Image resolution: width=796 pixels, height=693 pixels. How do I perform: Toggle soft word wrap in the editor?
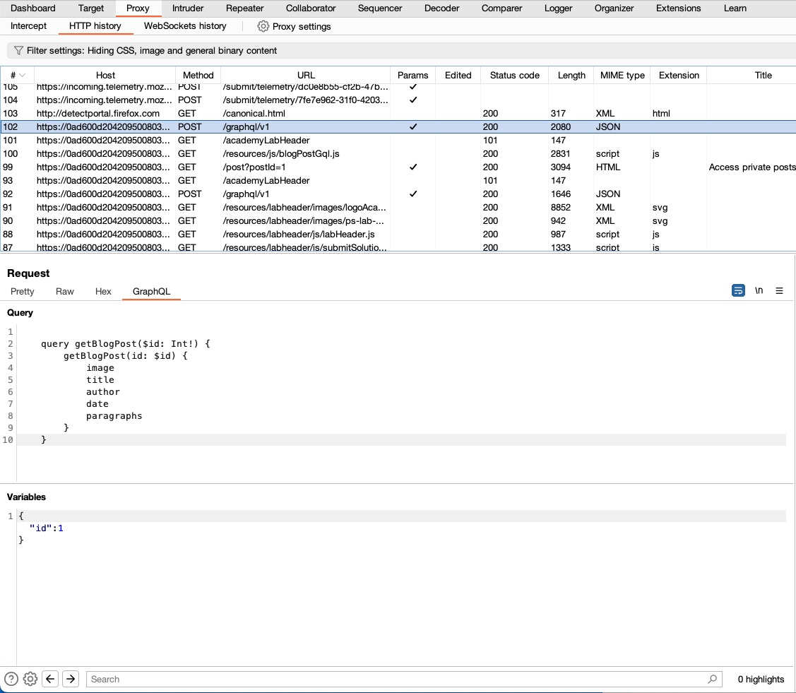coord(738,290)
